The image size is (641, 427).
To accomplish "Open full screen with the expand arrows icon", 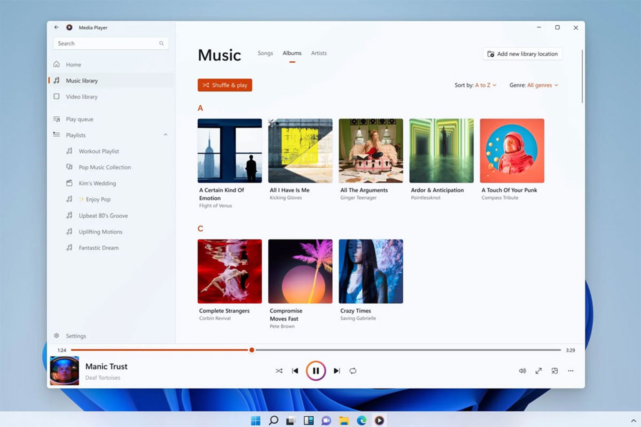I will (539, 371).
